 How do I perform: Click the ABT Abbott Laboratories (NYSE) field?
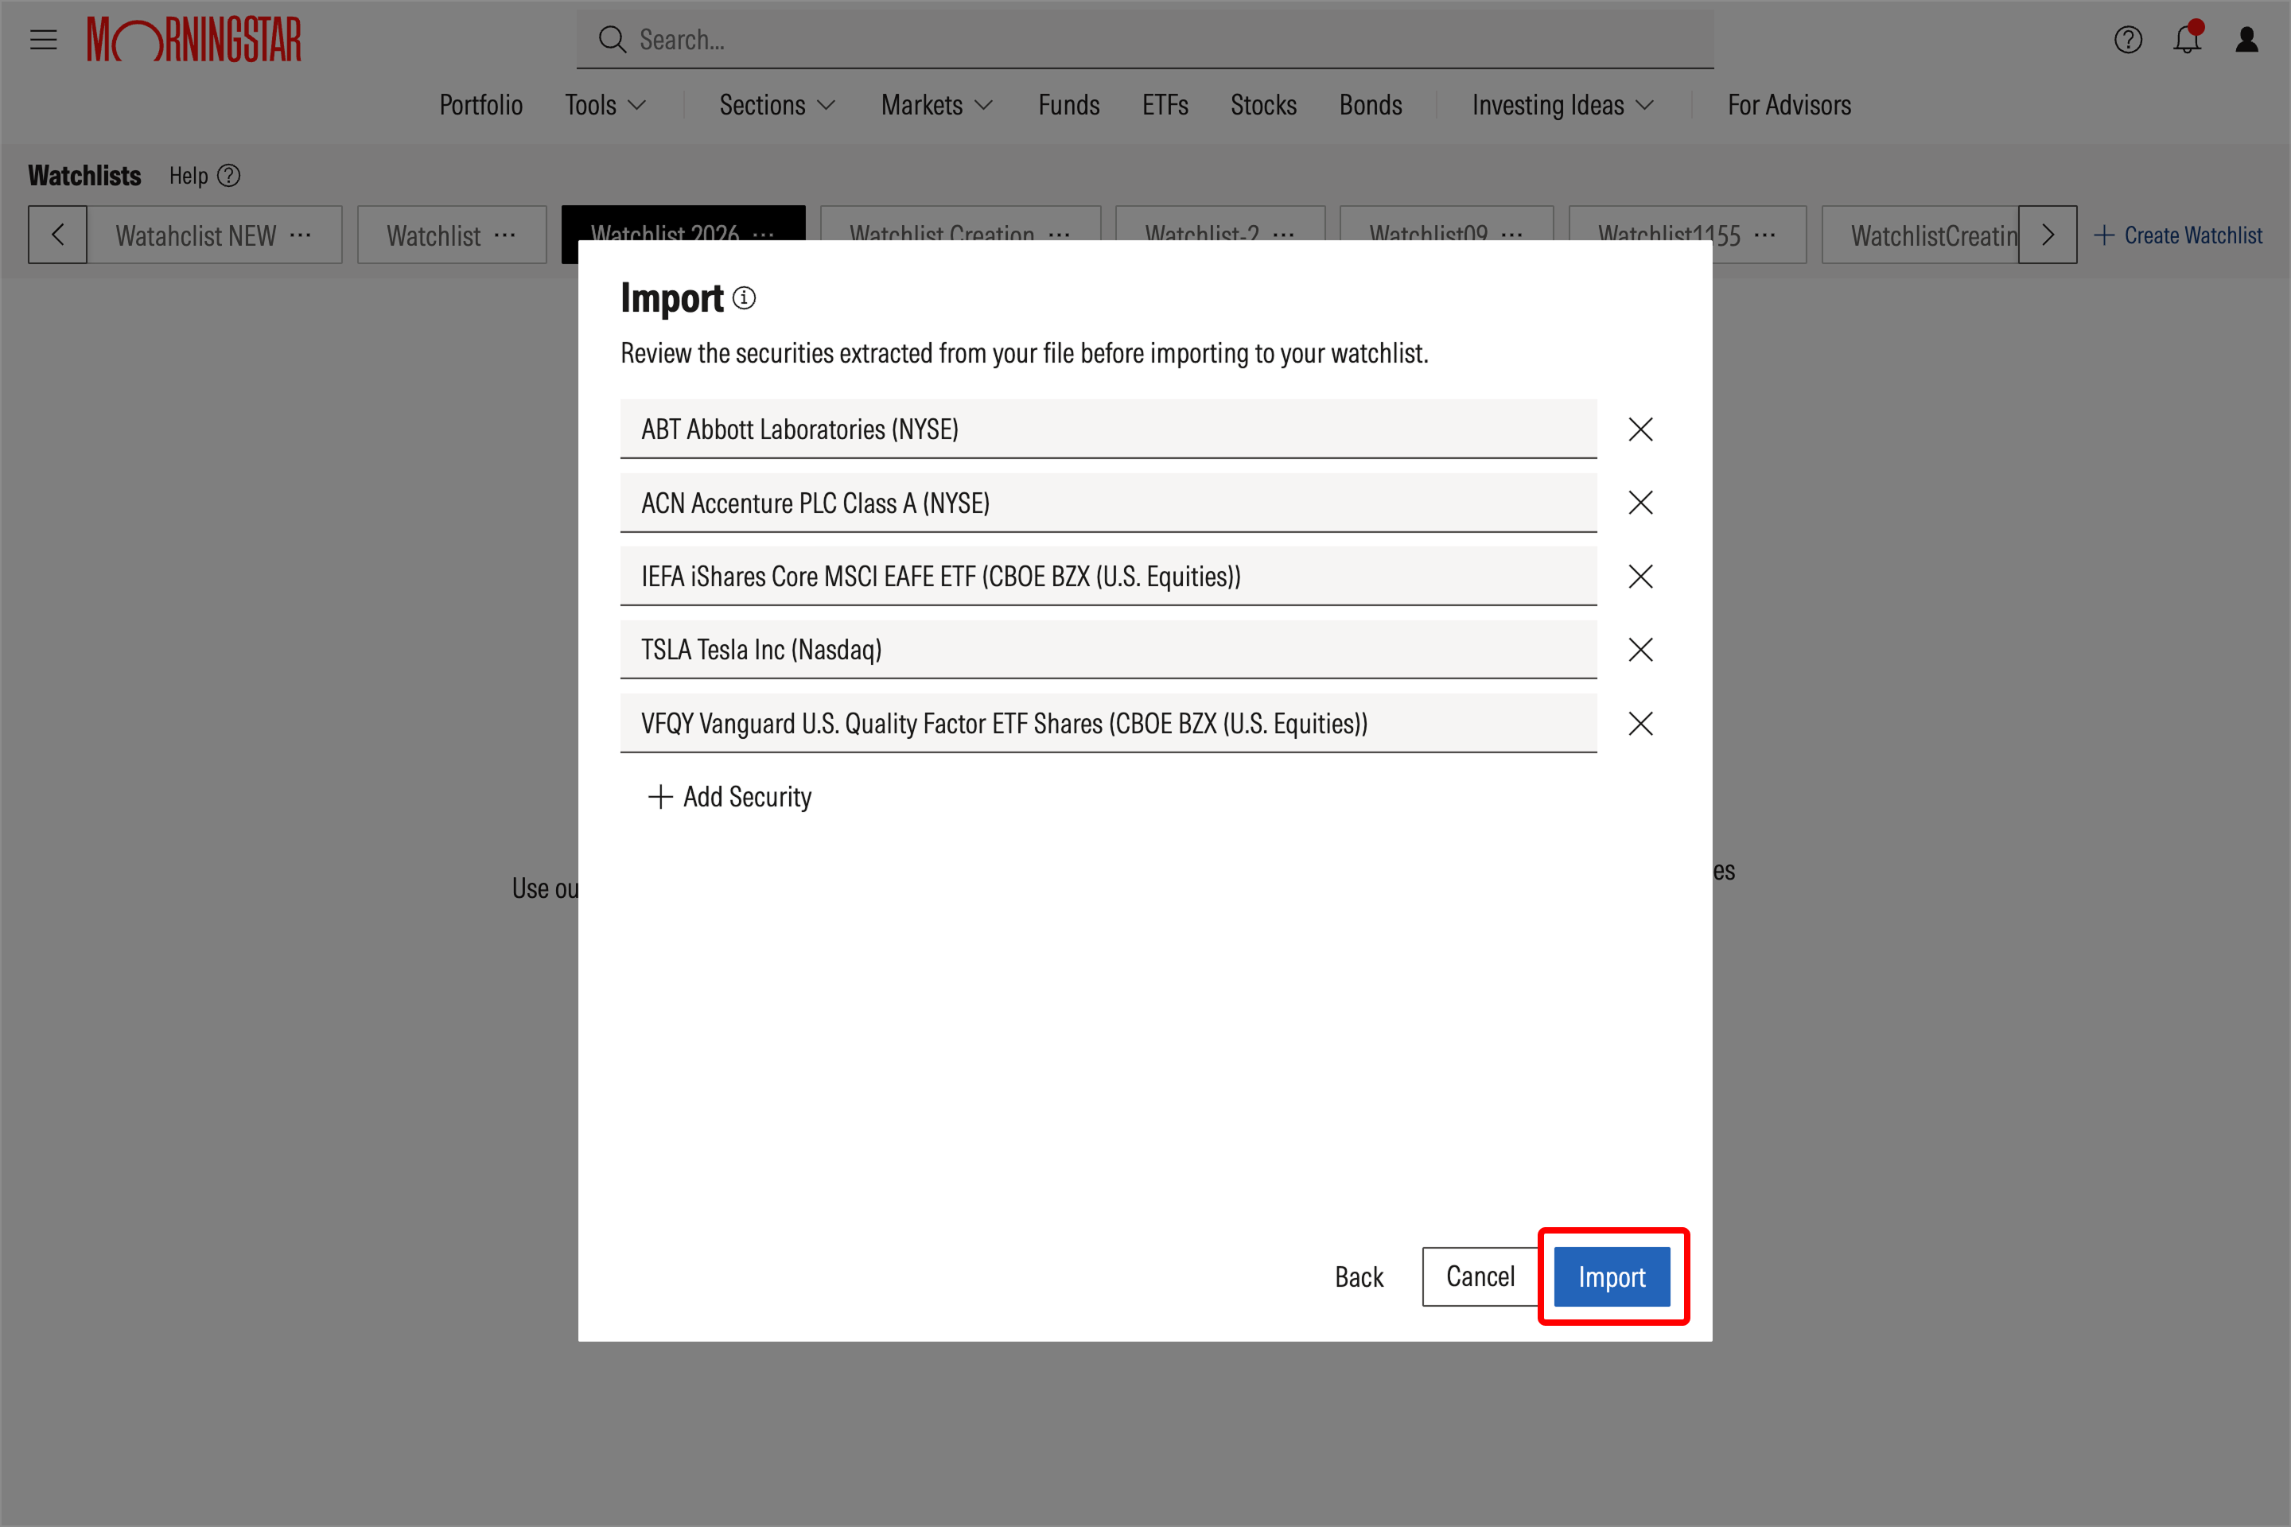point(1108,429)
